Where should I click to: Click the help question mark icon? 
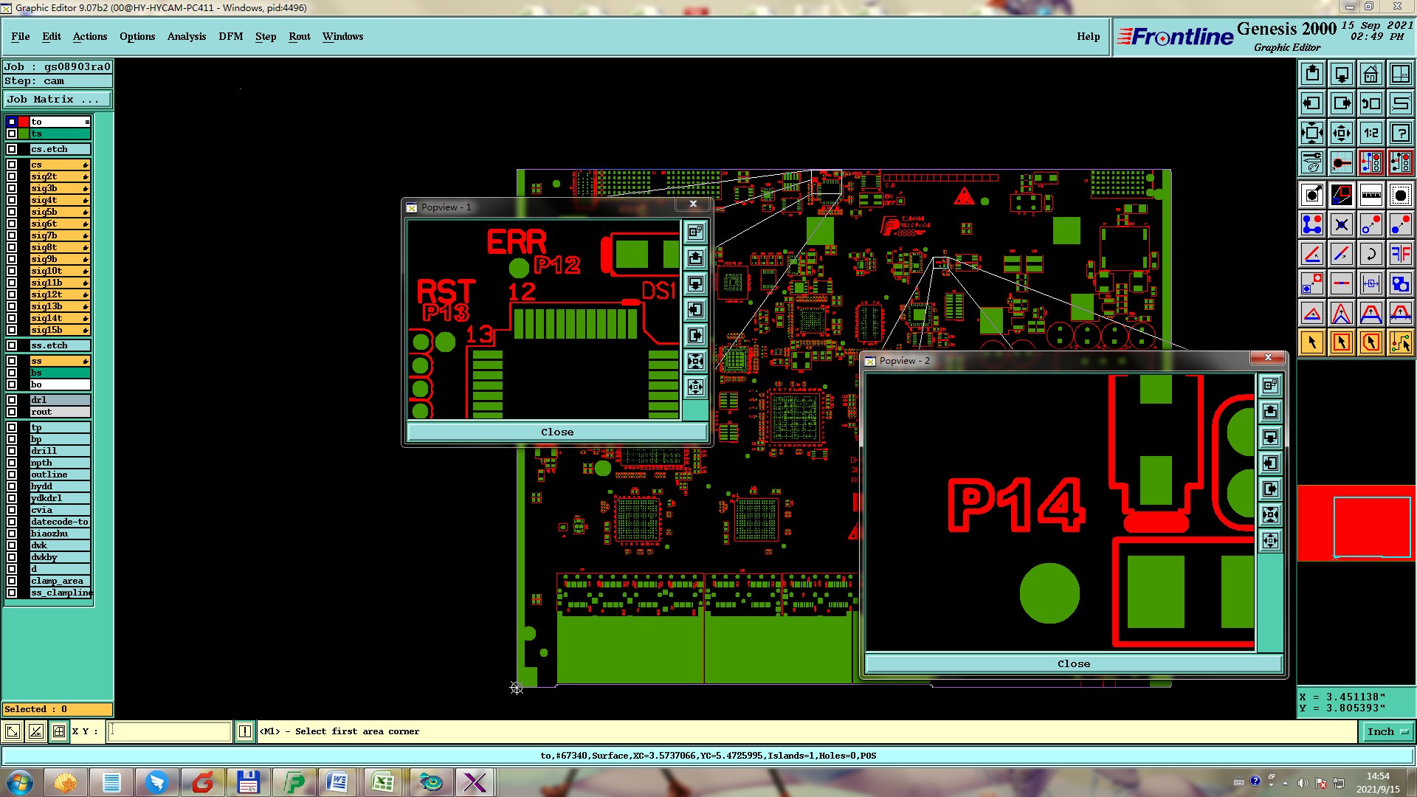click(x=1400, y=133)
